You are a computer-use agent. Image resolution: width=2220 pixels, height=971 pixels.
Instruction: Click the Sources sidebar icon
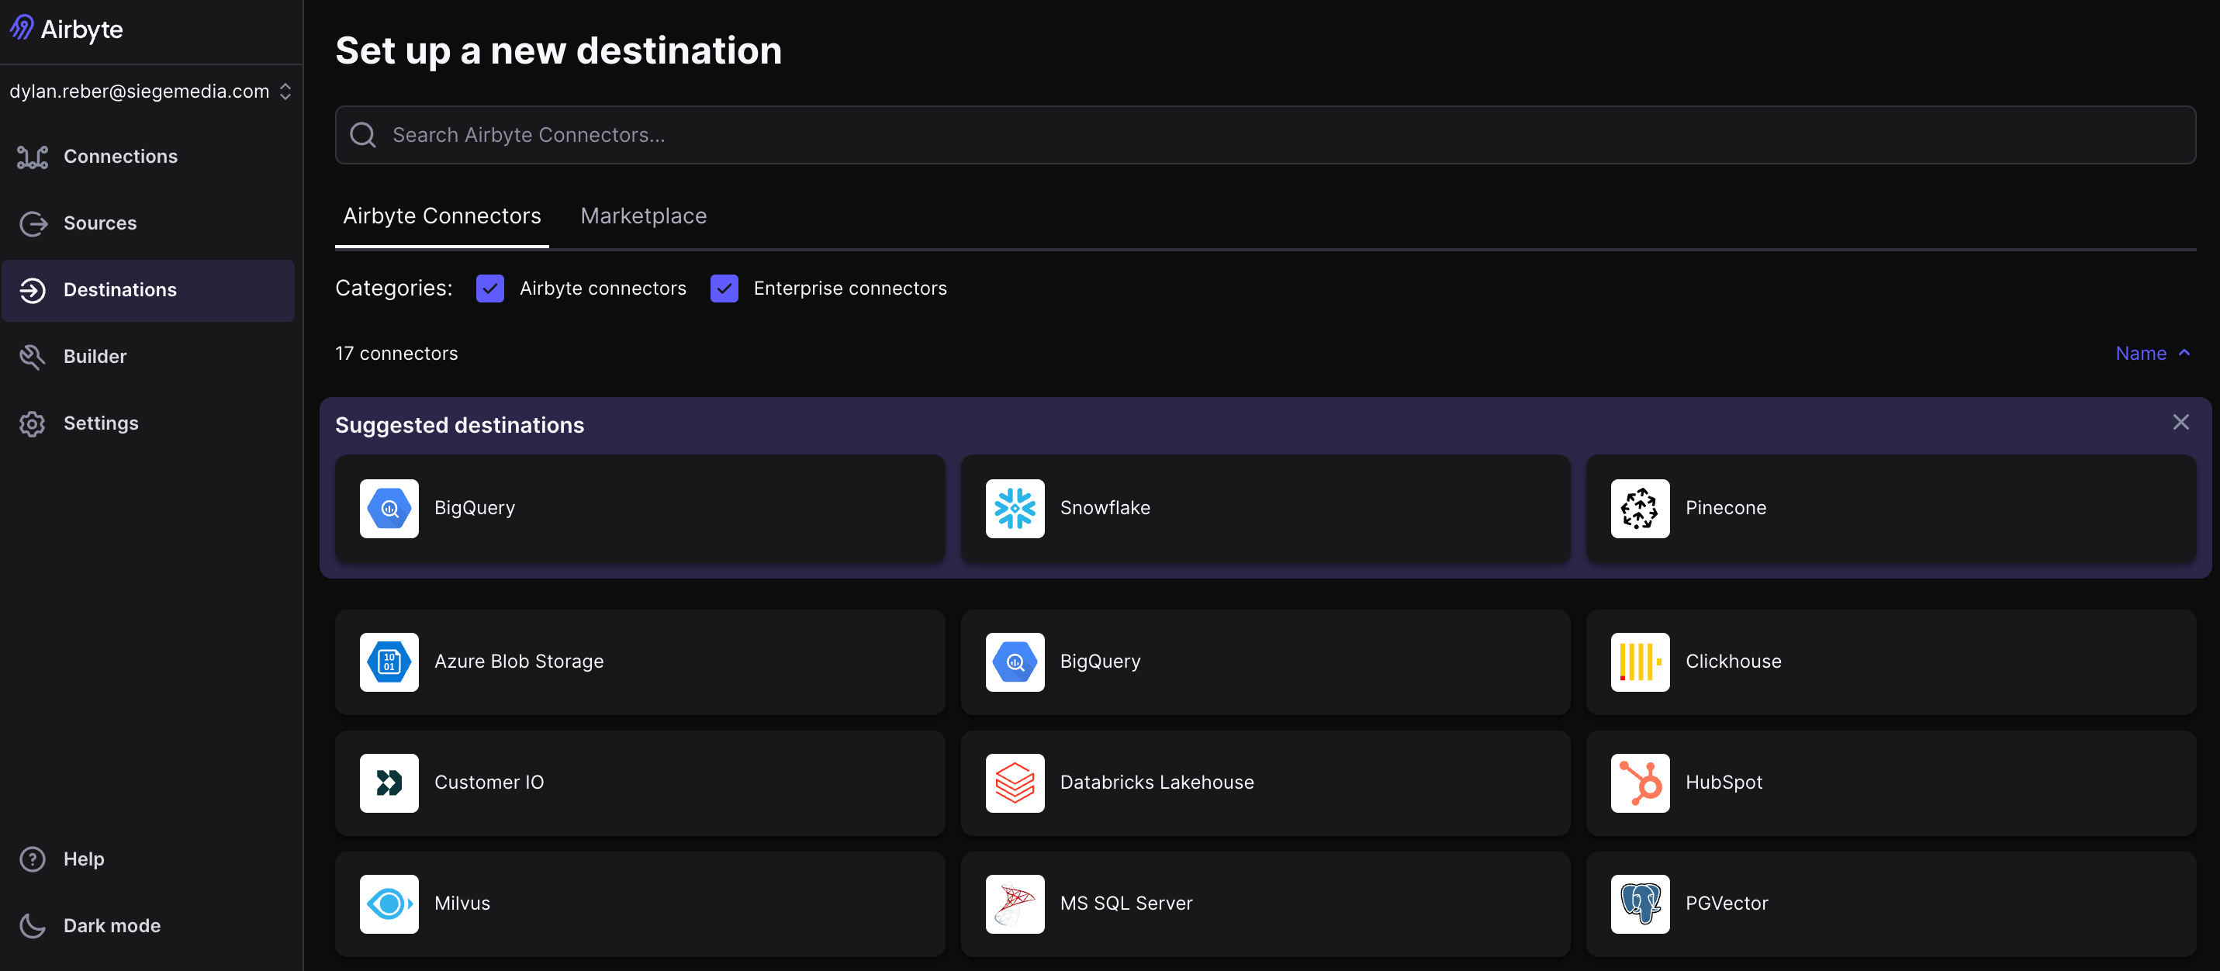[33, 223]
